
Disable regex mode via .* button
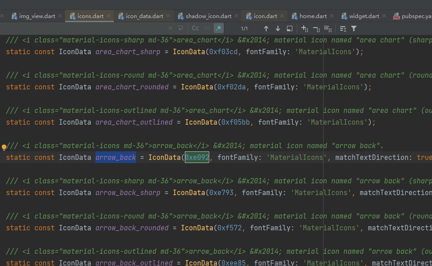click(219, 28)
